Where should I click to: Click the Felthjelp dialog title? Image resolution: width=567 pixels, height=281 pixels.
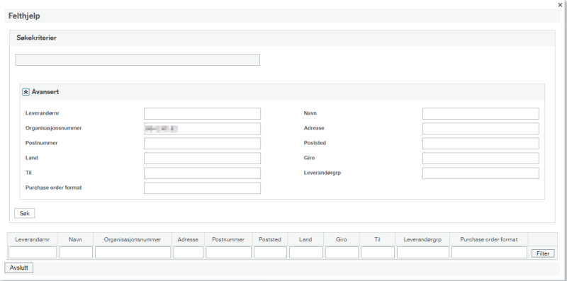24,16
